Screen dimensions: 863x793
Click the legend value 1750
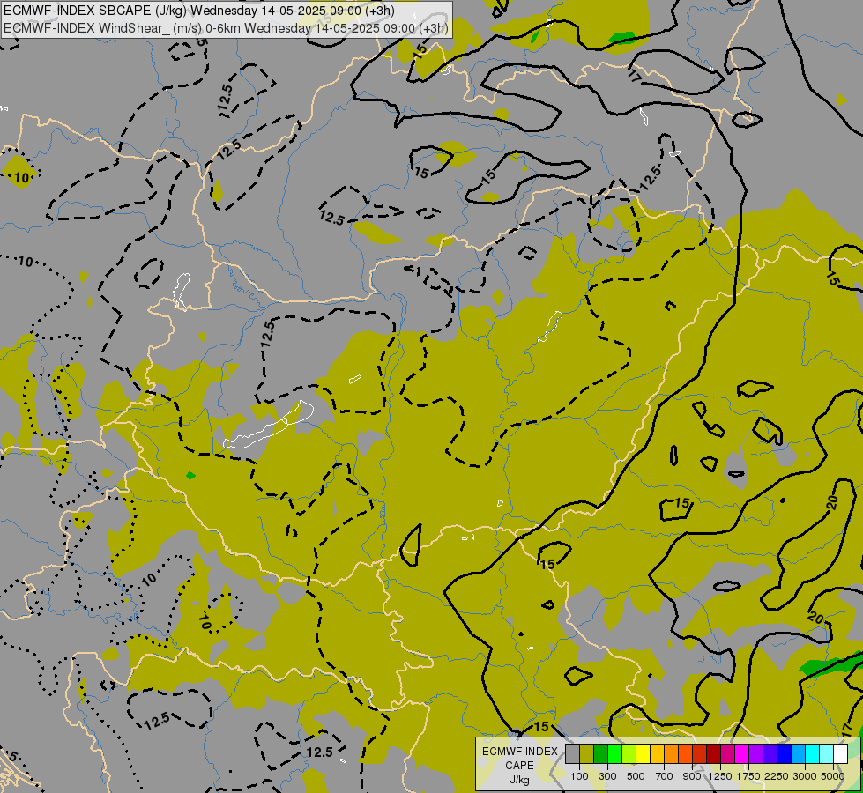(748, 776)
